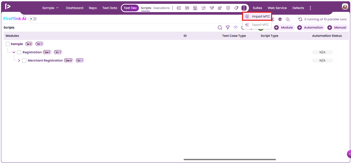This screenshot has height=163, width=351.
Task: Open the PE program elements icon
Action: click(x=187, y=8)
